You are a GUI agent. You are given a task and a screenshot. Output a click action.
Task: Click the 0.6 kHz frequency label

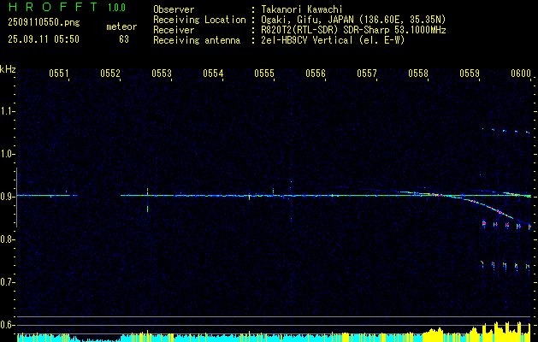click(7, 325)
